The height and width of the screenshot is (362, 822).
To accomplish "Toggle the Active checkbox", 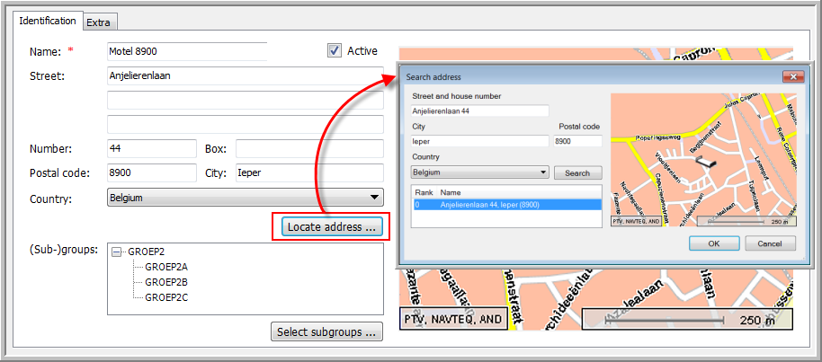I will [x=335, y=51].
